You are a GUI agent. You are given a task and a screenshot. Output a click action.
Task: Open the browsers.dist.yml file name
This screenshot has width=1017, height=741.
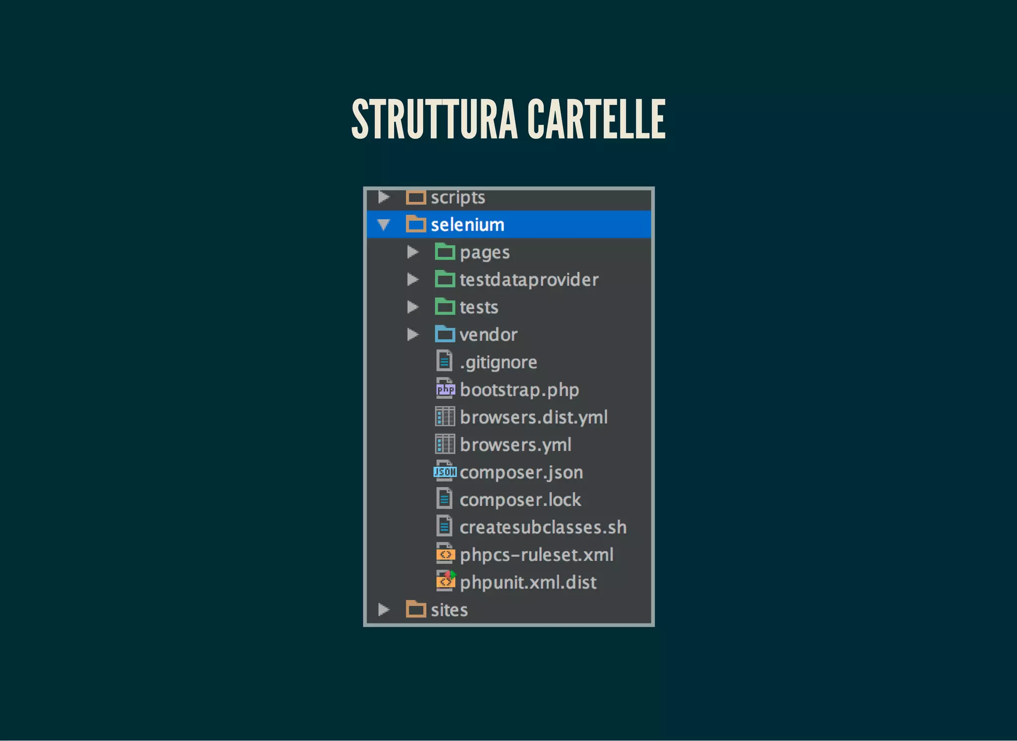click(x=534, y=418)
